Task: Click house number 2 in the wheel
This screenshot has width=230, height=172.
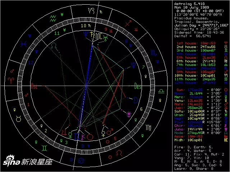Action: click(x=46, y=130)
